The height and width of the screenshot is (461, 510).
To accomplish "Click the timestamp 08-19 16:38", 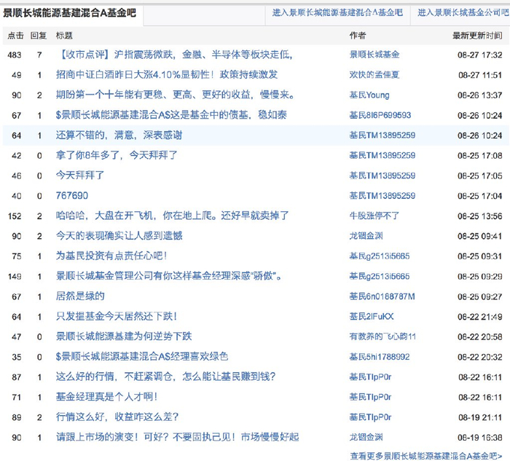I will pos(480,438).
